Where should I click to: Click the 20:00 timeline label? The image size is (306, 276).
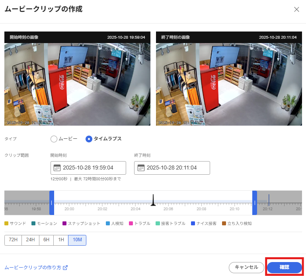[69, 209]
